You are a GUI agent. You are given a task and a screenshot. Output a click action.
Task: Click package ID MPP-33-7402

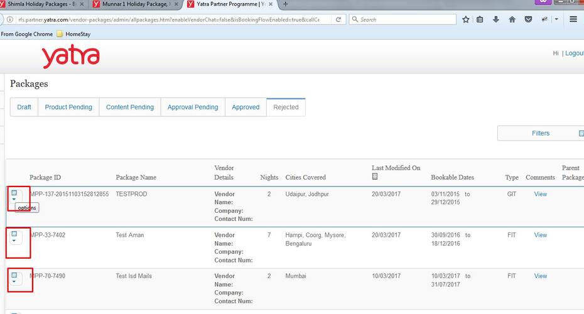tap(48, 235)
